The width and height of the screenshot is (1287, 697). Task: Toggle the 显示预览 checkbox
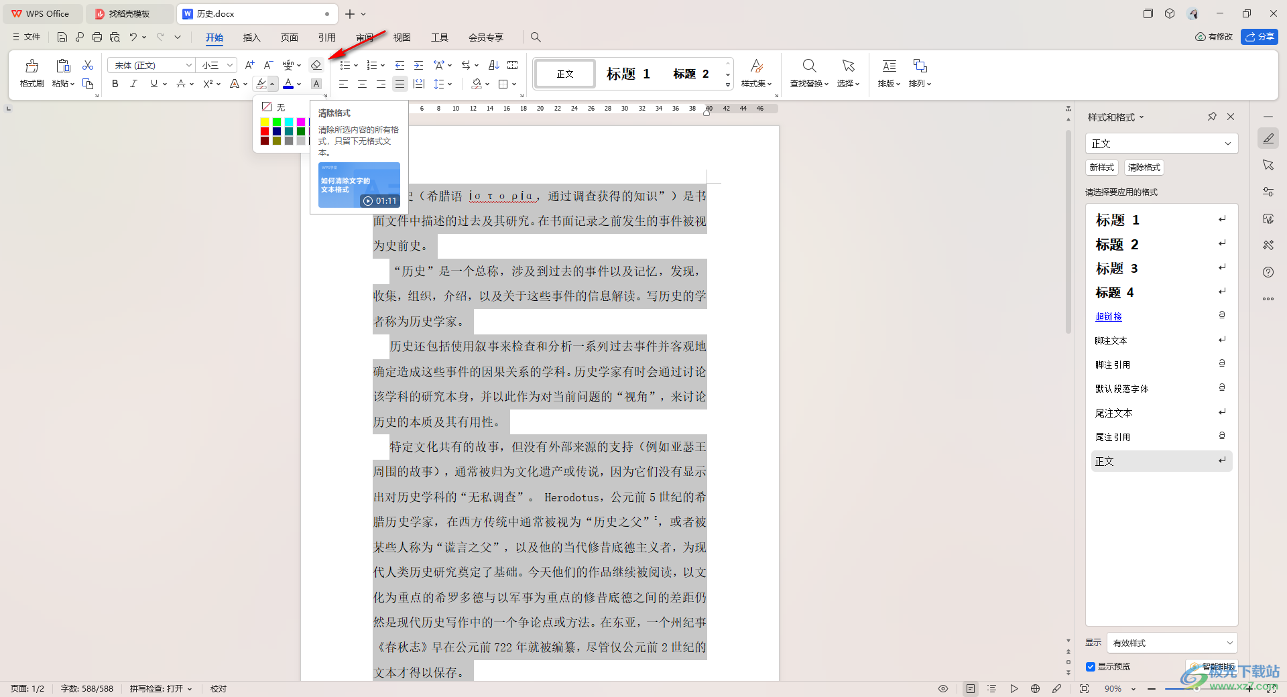pos(1091,667)
